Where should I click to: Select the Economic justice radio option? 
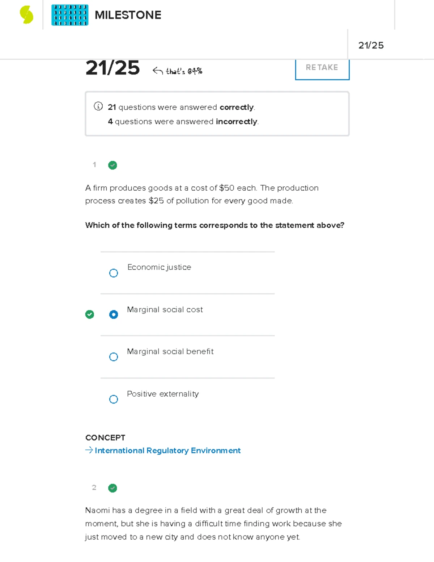tap(114, 273)
